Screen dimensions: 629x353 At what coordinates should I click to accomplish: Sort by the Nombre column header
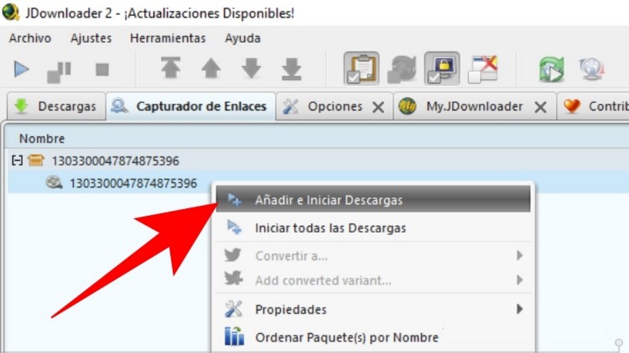[42, 139]
